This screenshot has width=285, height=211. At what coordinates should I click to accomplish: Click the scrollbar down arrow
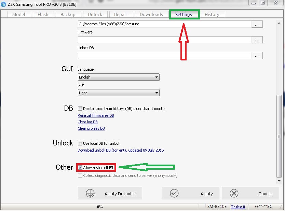coord(279,181)
